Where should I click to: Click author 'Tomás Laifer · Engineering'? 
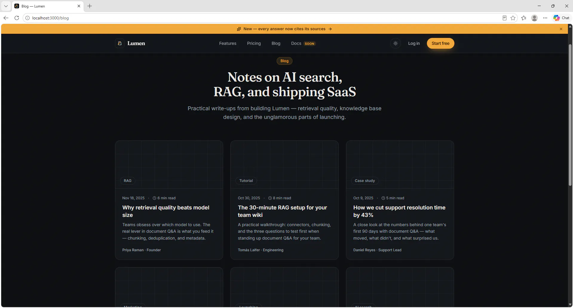(x=261, y=250)
